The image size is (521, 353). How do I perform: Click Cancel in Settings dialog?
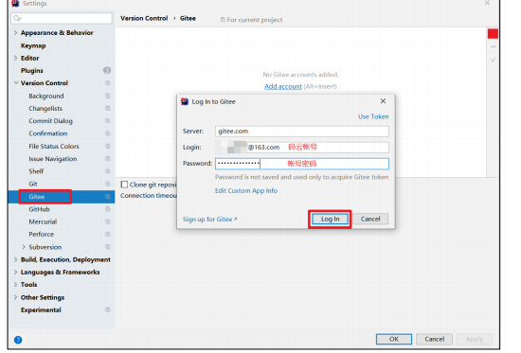pos(434,339)
